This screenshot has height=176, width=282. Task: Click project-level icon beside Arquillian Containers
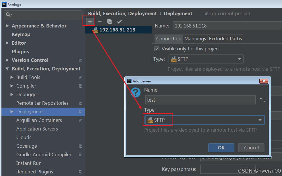click(x=81, y=120)
